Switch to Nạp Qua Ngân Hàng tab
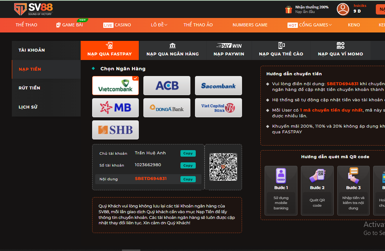 (x=172, y=50)
